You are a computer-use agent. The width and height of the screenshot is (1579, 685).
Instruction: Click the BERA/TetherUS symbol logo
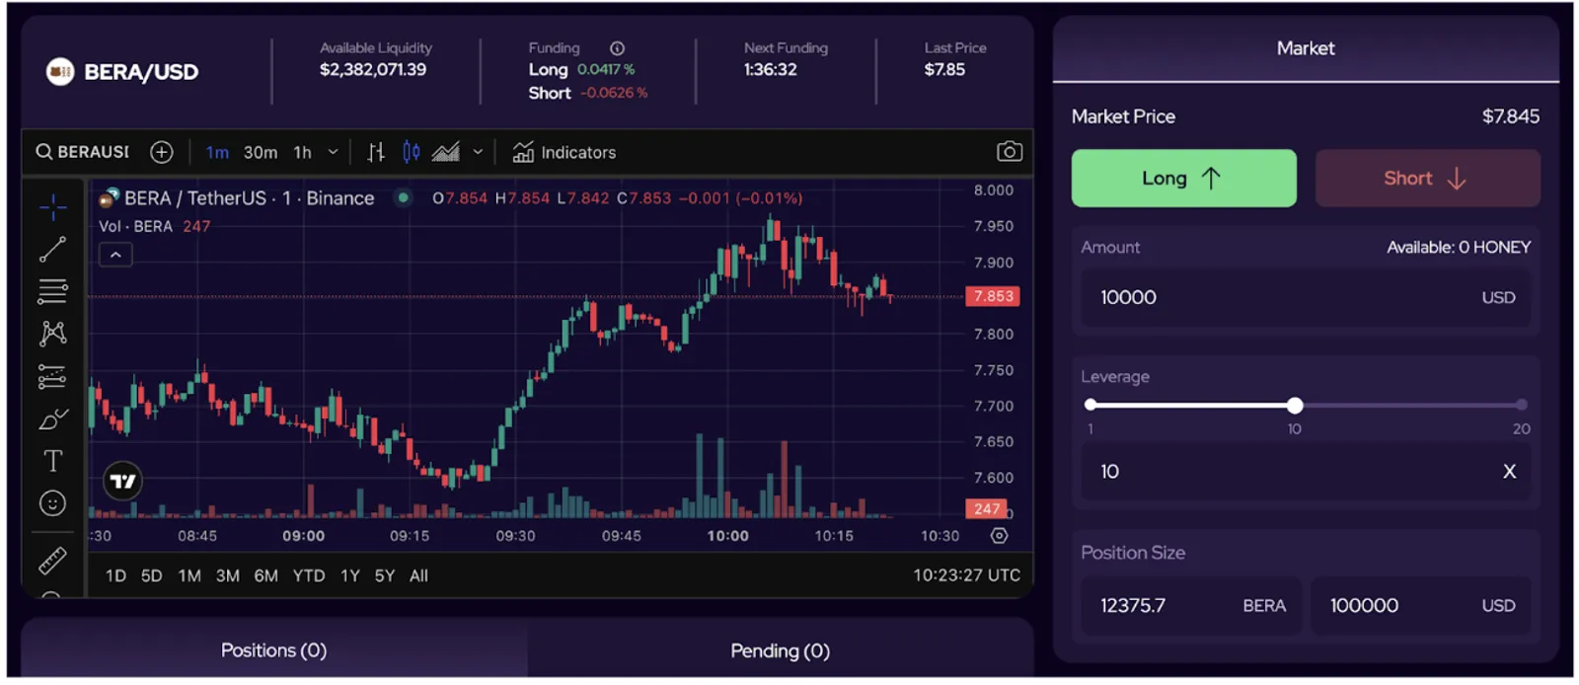(x=109, y=197)
